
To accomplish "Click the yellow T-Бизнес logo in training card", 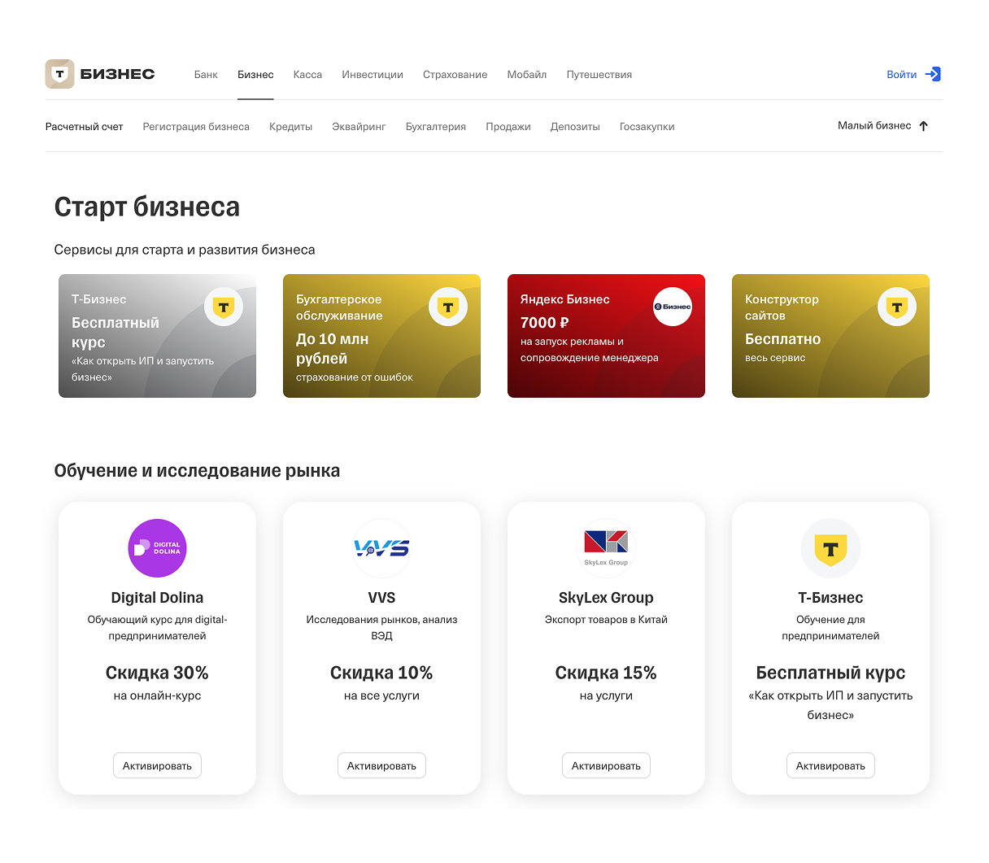I will click(830, 548).
